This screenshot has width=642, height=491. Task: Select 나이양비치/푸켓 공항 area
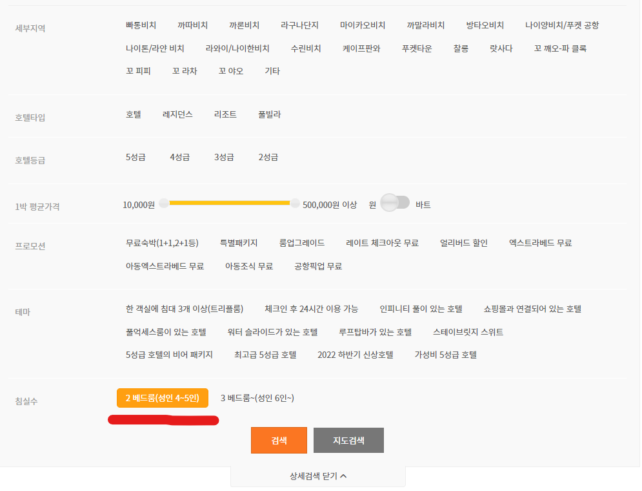[562, 25]
